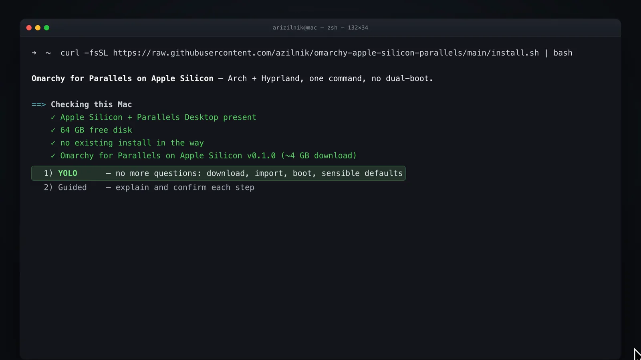
Task: Click the 'Checking this Mac' heading
Action: [x=91, y=104]
